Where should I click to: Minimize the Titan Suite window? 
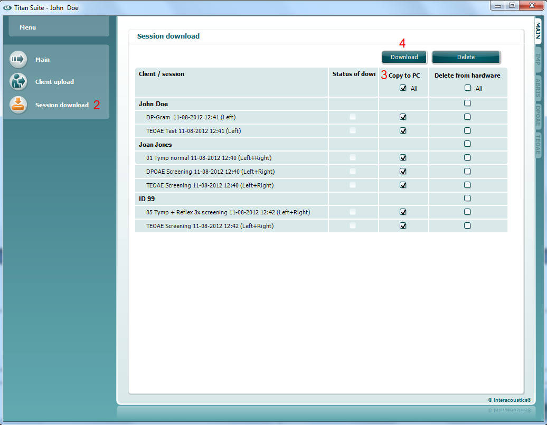[x=498, y=6]
